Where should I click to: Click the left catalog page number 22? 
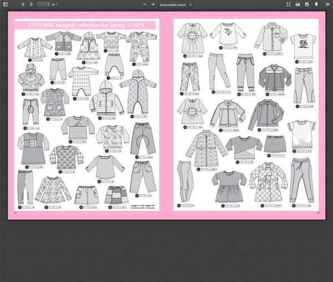(15, 213)
